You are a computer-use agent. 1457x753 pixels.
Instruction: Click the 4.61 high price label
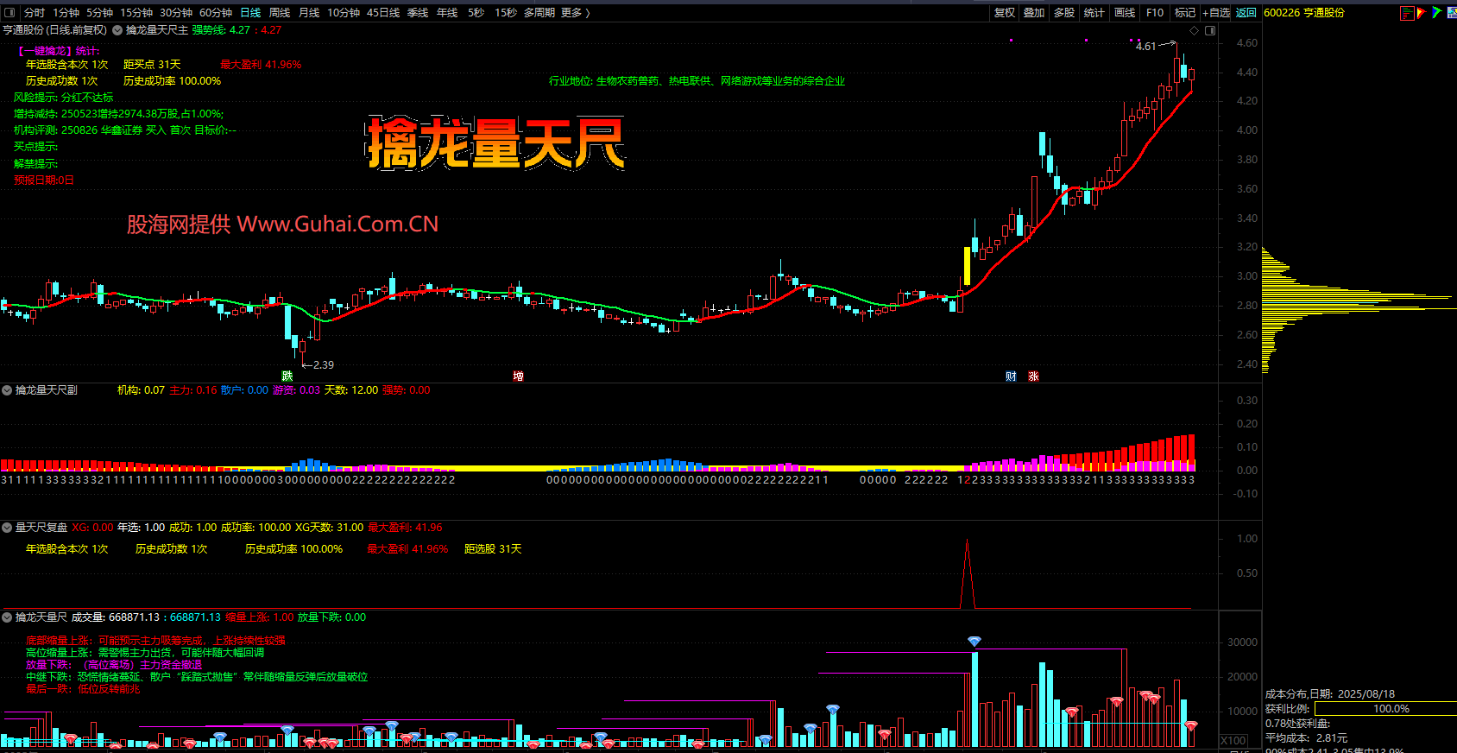1145,47
